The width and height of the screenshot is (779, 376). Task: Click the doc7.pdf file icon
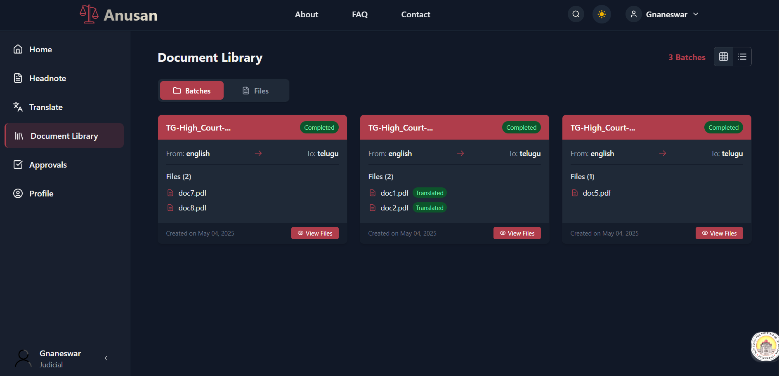170,192
